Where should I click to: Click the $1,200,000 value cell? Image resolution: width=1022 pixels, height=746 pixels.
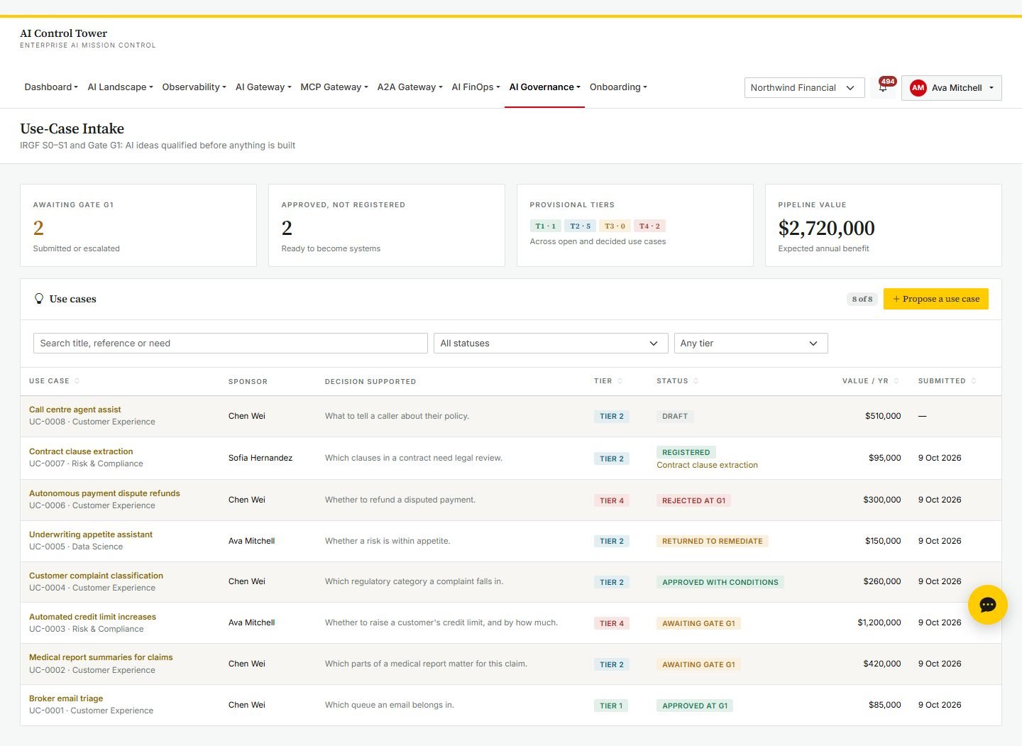click(879, 622)
